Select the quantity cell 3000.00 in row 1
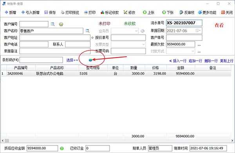Viewport: 235px width, 153px height. point(134,74)
